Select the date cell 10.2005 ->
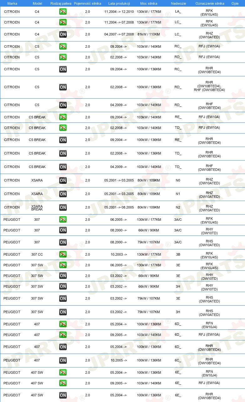The height and width of the screenshot is (402, 245). click(x=118, y=360)
